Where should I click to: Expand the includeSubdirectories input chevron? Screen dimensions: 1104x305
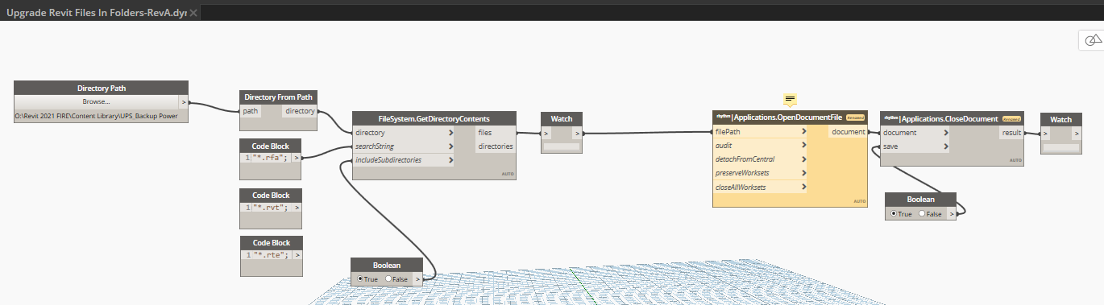click(450, 160)
